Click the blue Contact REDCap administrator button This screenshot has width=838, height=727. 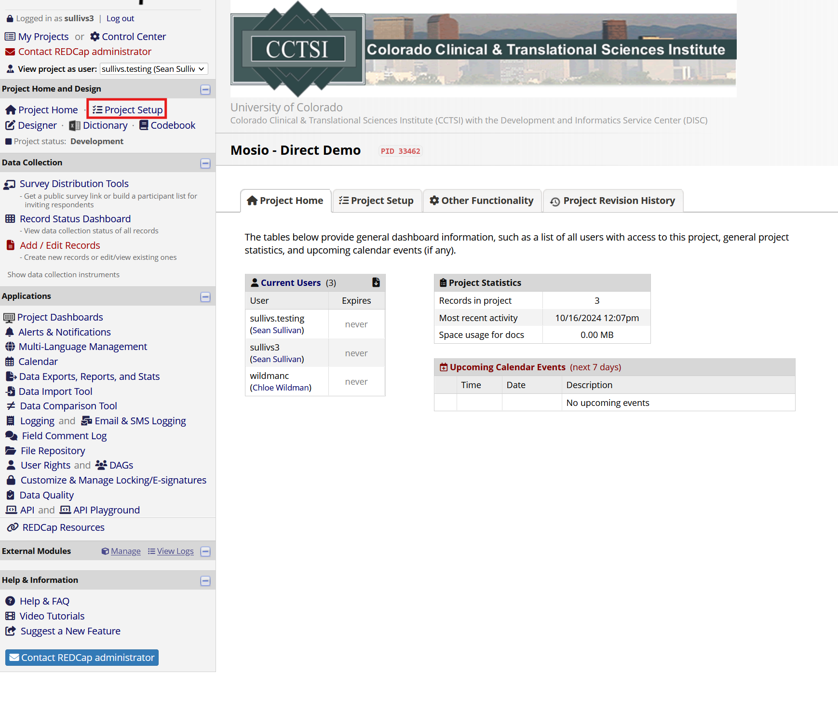pos(82,658)
